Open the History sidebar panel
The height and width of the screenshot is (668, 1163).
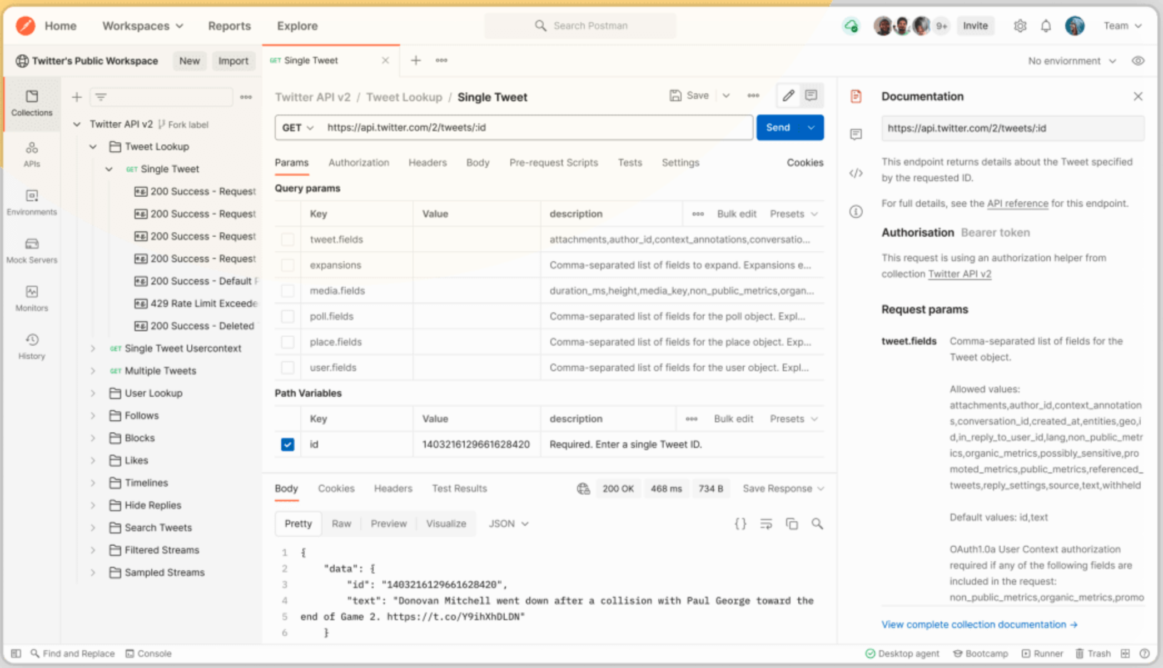coord(32,347)
